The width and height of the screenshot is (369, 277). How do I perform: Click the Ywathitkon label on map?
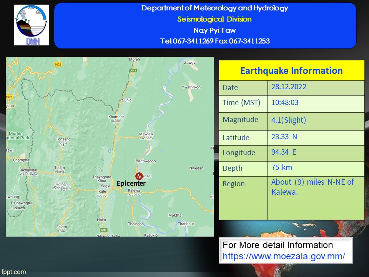pyautogui.click(x=191, y=87)
